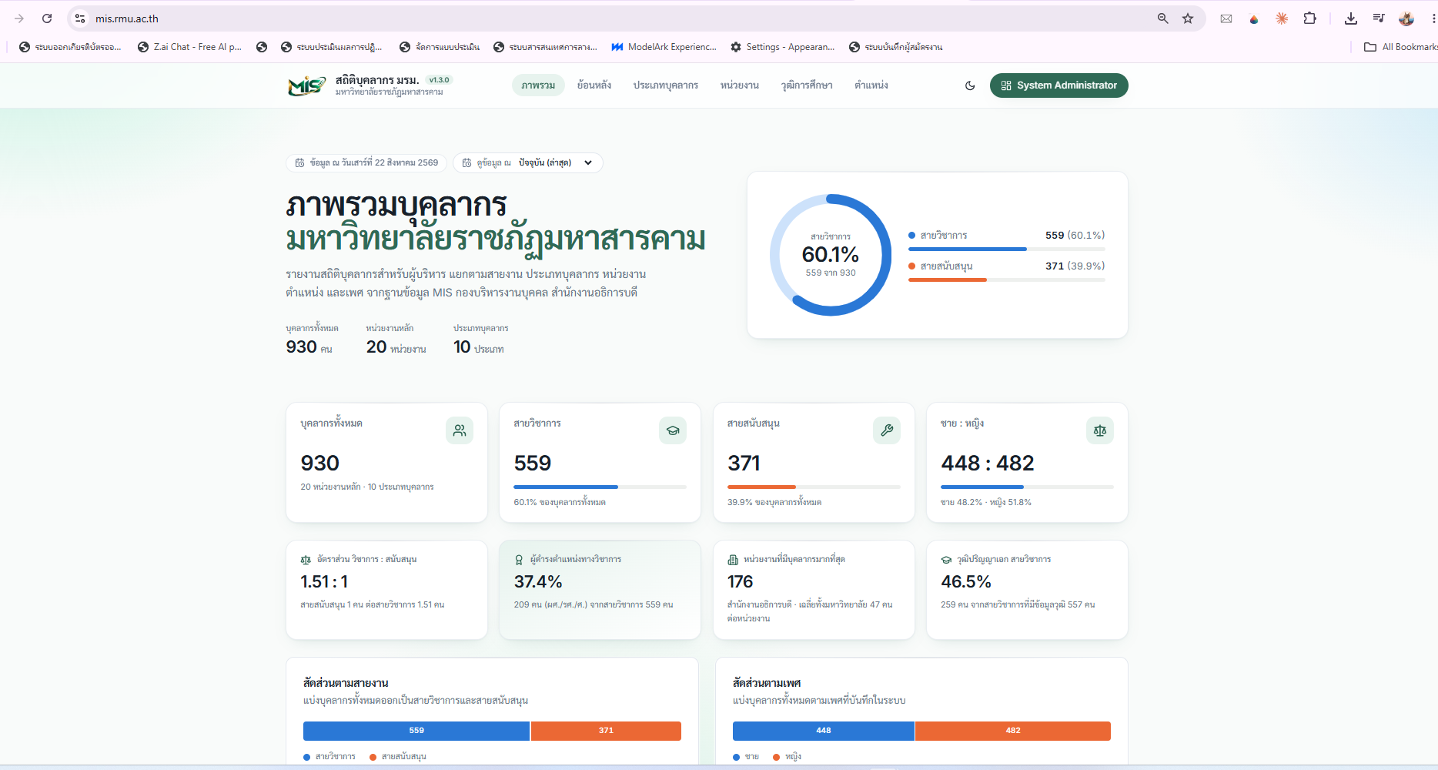Click the wrench icon on support staff card
The width and height of the screenshot is (1438, 770).
click(887, 430)
